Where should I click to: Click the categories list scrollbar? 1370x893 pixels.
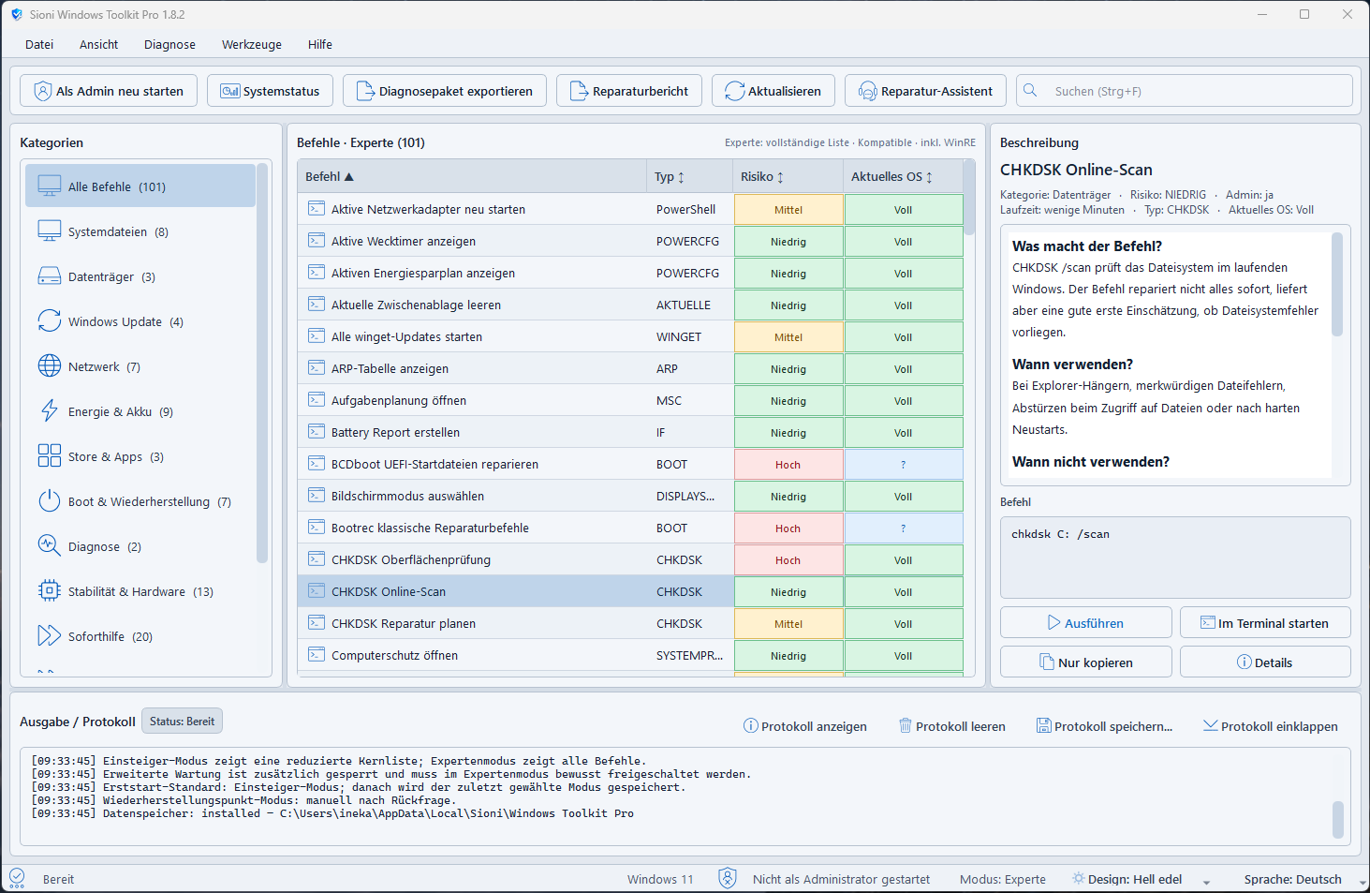(x=262, y=365)
